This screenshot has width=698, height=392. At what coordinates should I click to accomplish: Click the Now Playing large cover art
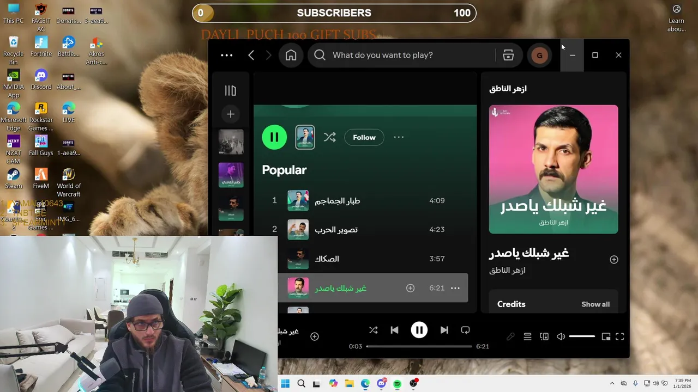click(x=553, y=169)
